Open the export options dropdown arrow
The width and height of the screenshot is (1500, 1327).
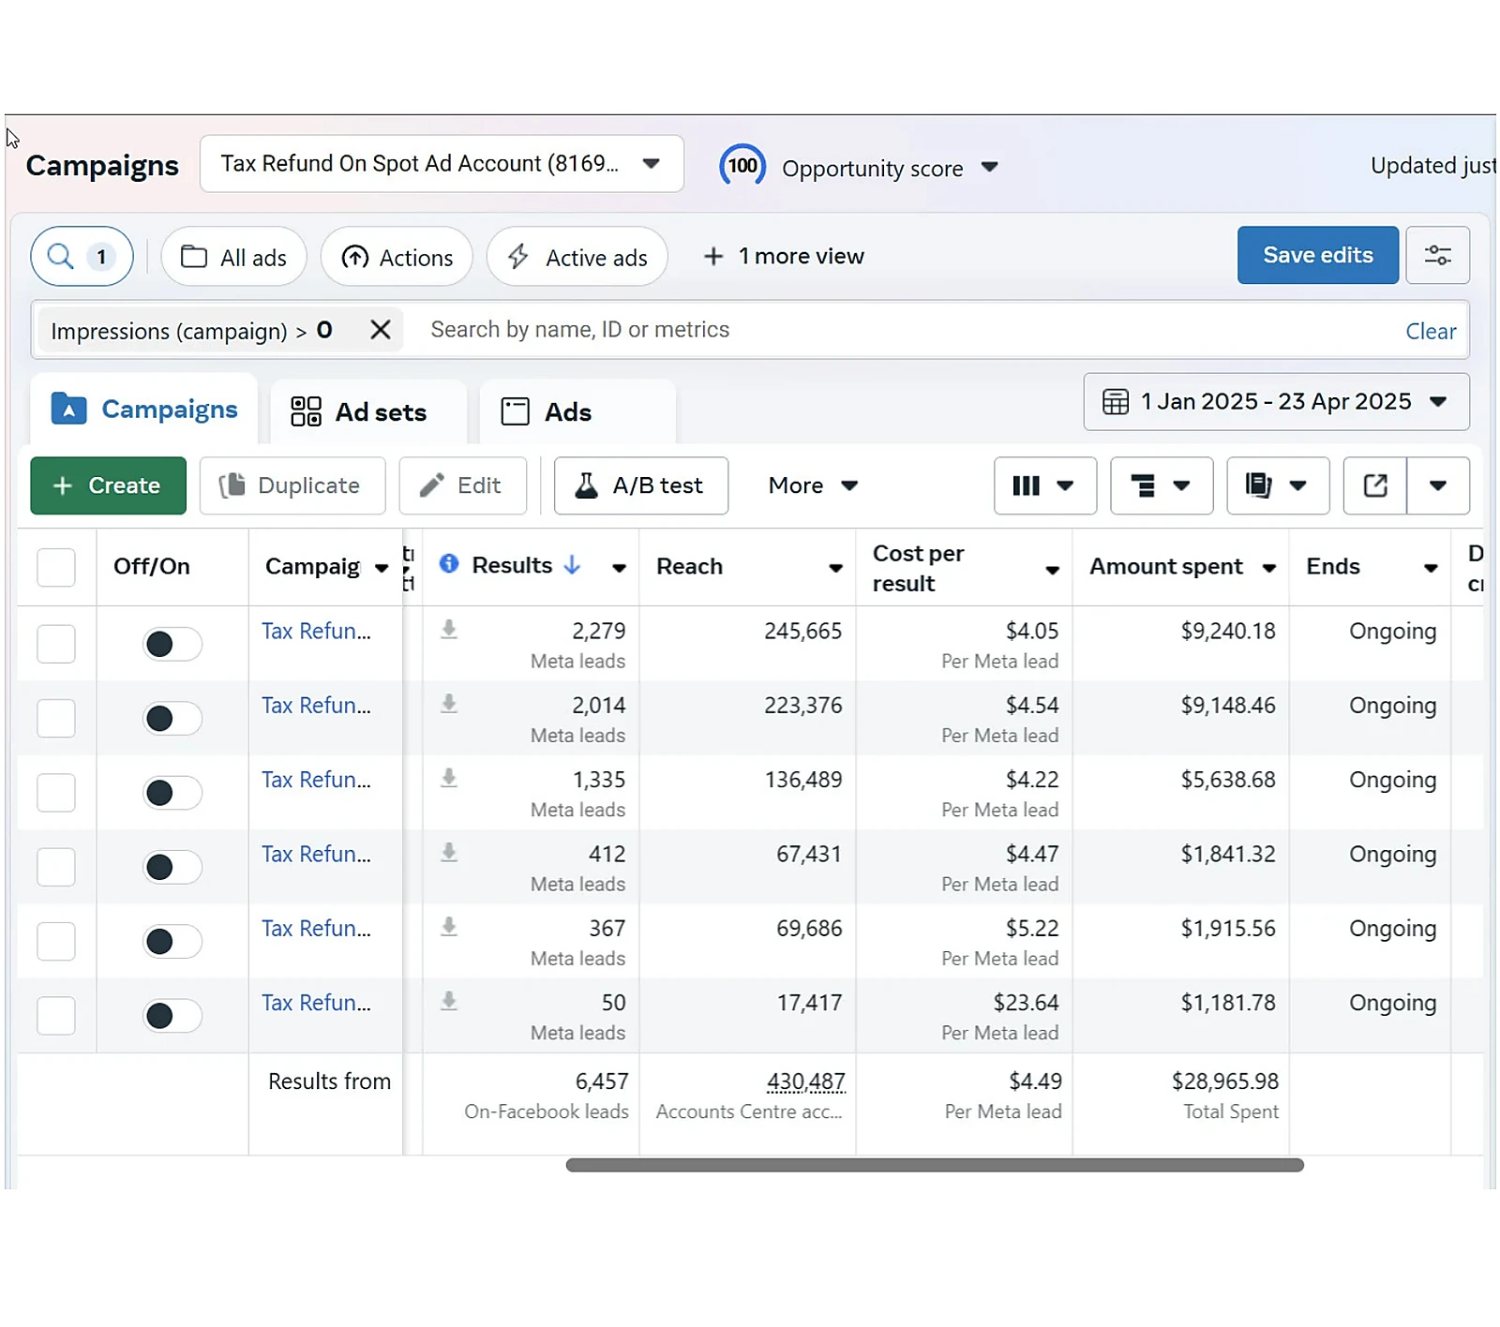1438,485
